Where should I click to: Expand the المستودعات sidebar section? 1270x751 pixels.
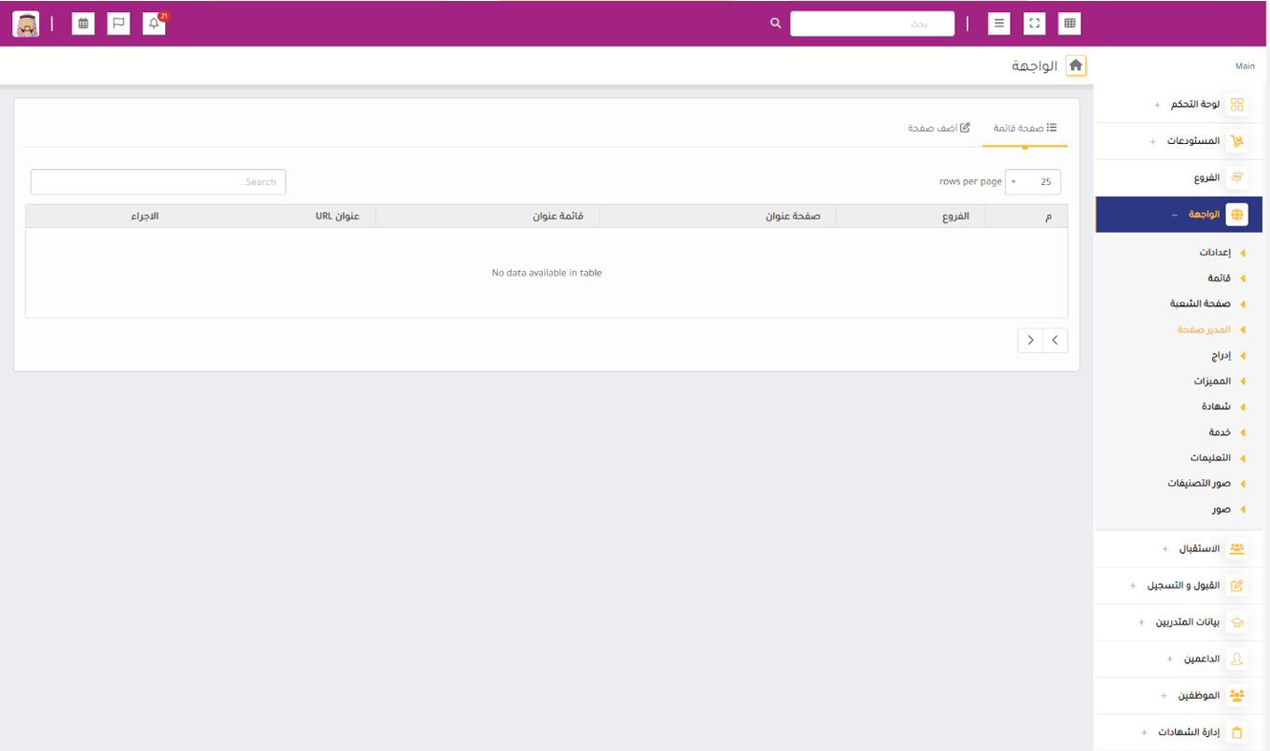(x=1193, y=141)
